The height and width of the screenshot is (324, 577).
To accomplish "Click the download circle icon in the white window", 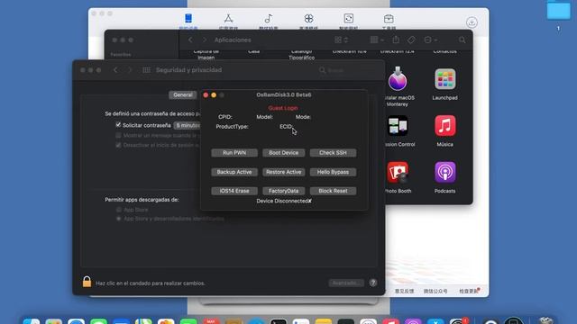I will 472,22.
